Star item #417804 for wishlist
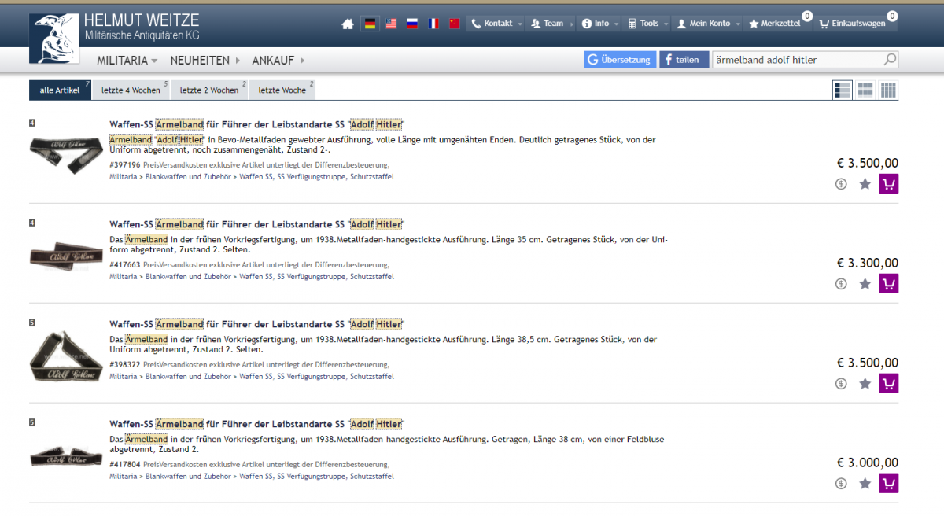The image size is (944, 516). [865, 484]
